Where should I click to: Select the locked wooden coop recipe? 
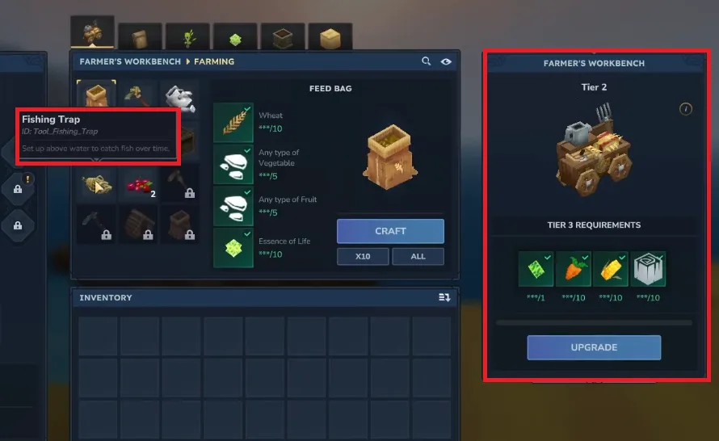tap(138, 225)
